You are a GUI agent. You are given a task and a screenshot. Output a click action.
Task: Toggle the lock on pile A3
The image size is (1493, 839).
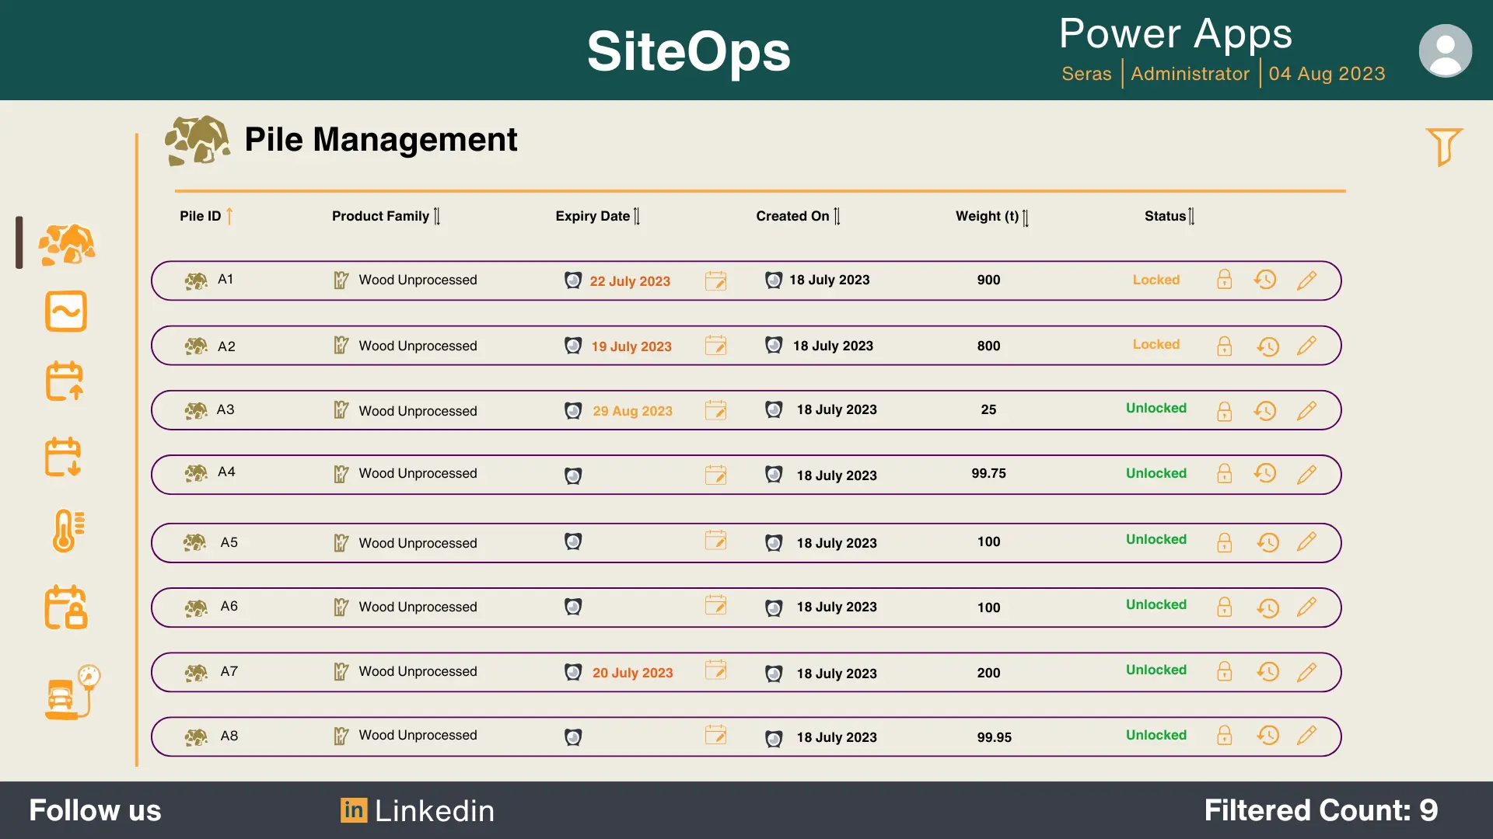coord(1224,411)
